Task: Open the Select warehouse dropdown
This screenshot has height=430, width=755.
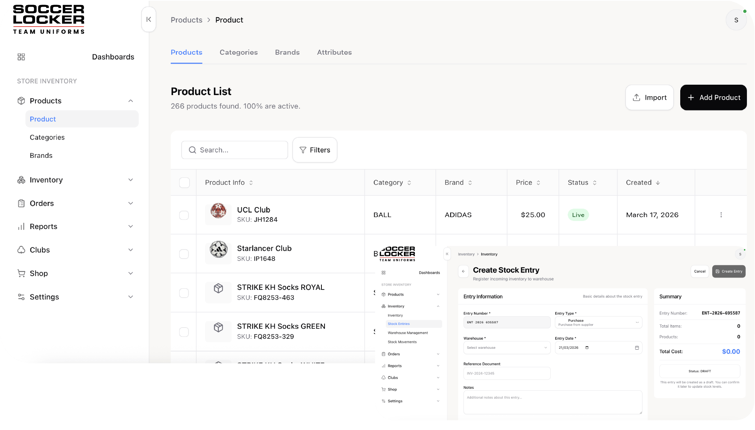Action: [x=506, y=348]
